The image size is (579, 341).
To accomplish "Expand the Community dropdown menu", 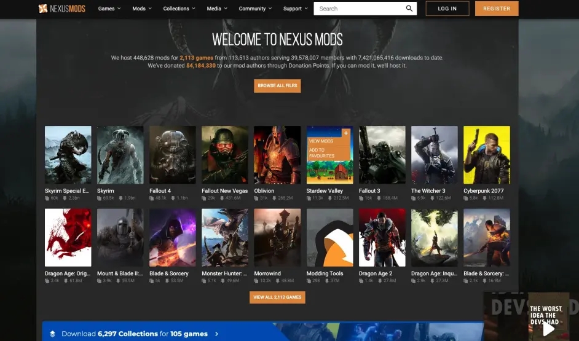I will point(255,9).
